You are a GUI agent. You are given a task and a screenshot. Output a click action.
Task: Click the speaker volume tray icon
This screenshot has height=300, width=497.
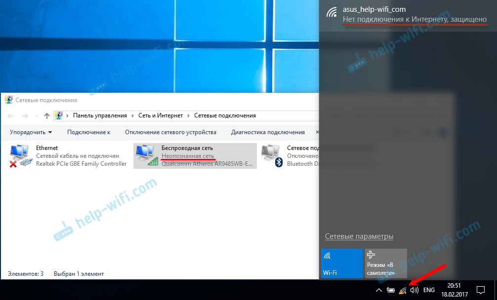[414, 290]
